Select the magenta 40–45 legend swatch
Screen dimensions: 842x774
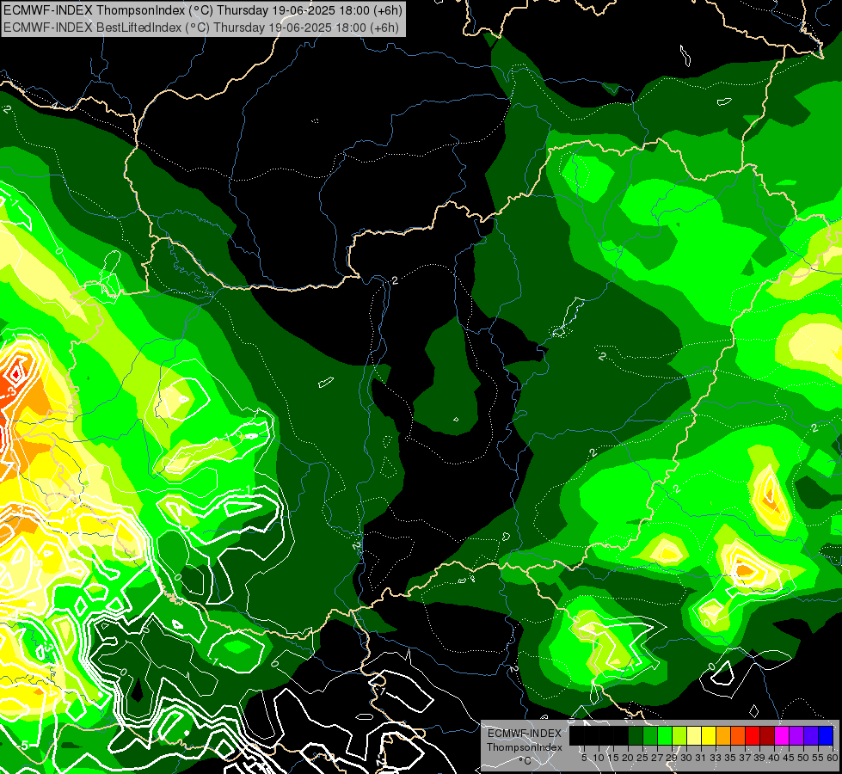pyautogui.click(x=781, y=735)
